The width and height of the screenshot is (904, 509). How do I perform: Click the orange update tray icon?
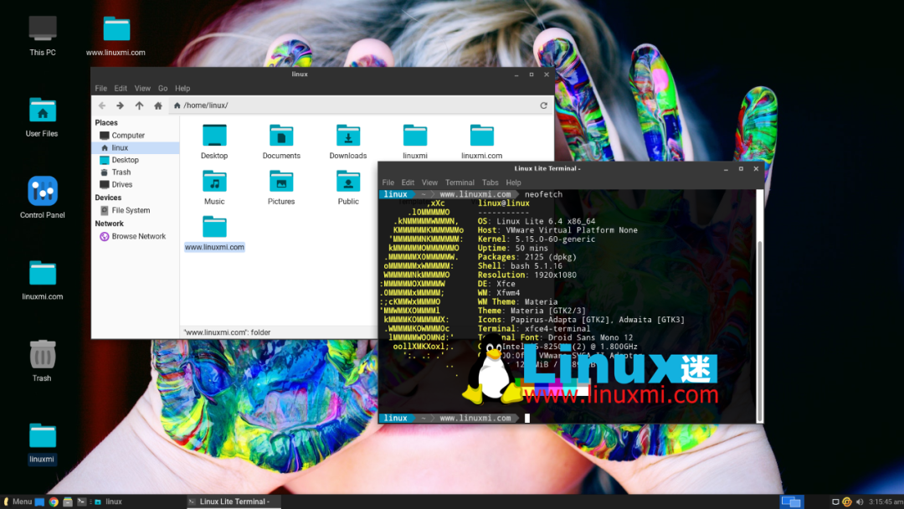(x=847, y=502)
